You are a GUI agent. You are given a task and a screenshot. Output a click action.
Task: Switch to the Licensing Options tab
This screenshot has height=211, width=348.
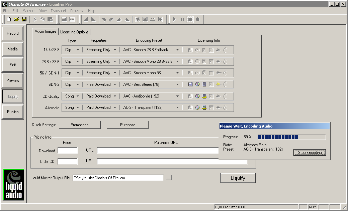point(74,32)
